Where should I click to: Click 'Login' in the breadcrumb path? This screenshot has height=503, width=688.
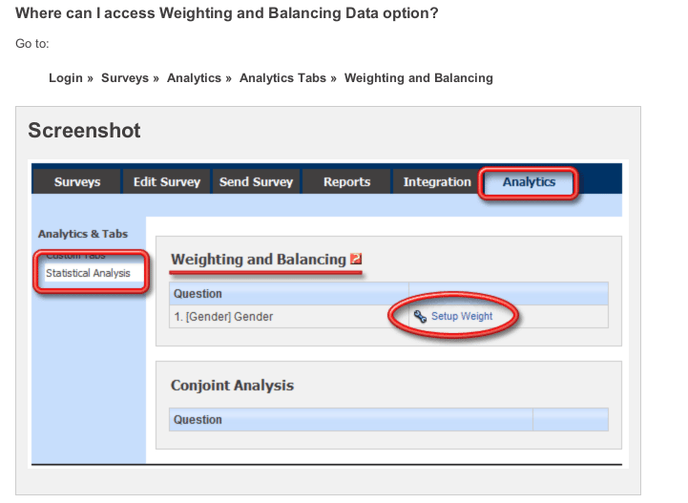click(66, 77)
